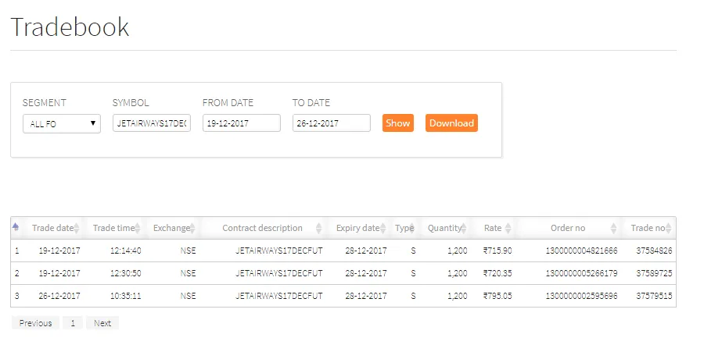
Task: Sort by Rate column header
Action: [493, 228]
